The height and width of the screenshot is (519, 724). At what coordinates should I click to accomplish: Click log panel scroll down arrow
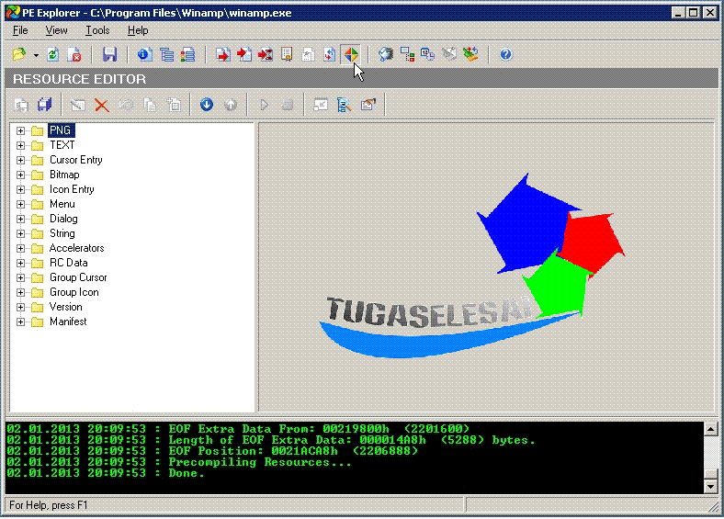point(710,486)
